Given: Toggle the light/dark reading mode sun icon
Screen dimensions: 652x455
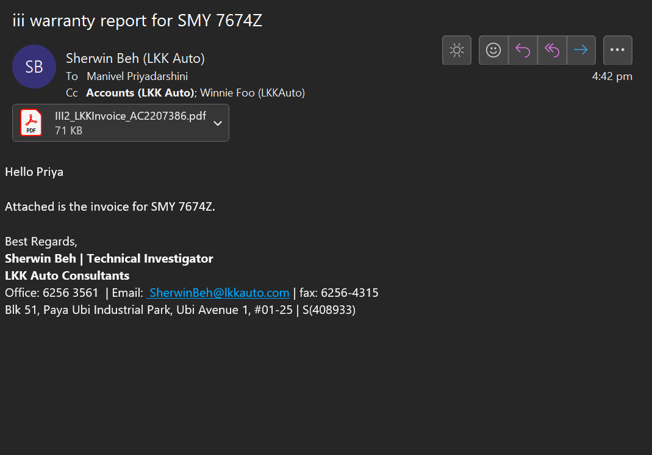Looking at the screenshot, I should tap(457, 50).
